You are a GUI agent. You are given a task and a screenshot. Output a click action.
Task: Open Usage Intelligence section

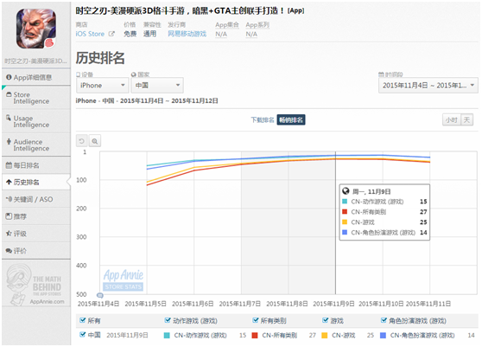click(x=36, y=121)
